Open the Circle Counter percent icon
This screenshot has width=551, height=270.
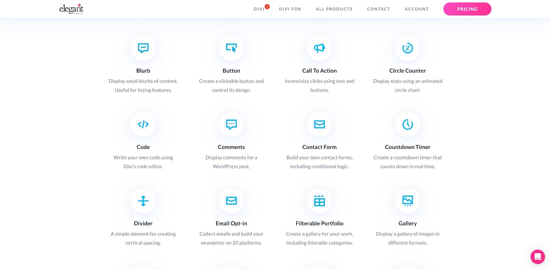[x=407, y=48]
